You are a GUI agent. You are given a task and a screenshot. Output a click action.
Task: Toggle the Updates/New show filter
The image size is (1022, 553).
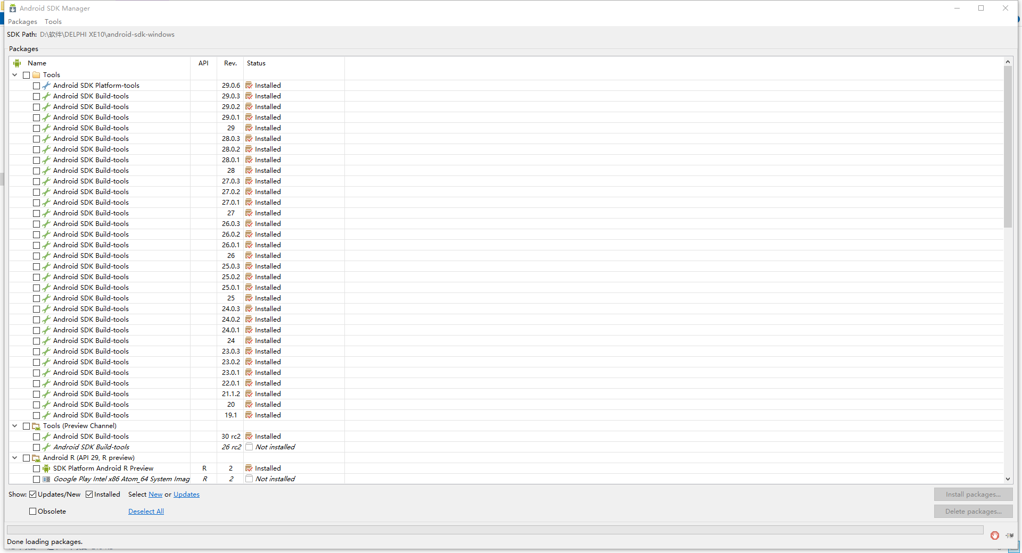pyautogui.click(x=32, y=495)
